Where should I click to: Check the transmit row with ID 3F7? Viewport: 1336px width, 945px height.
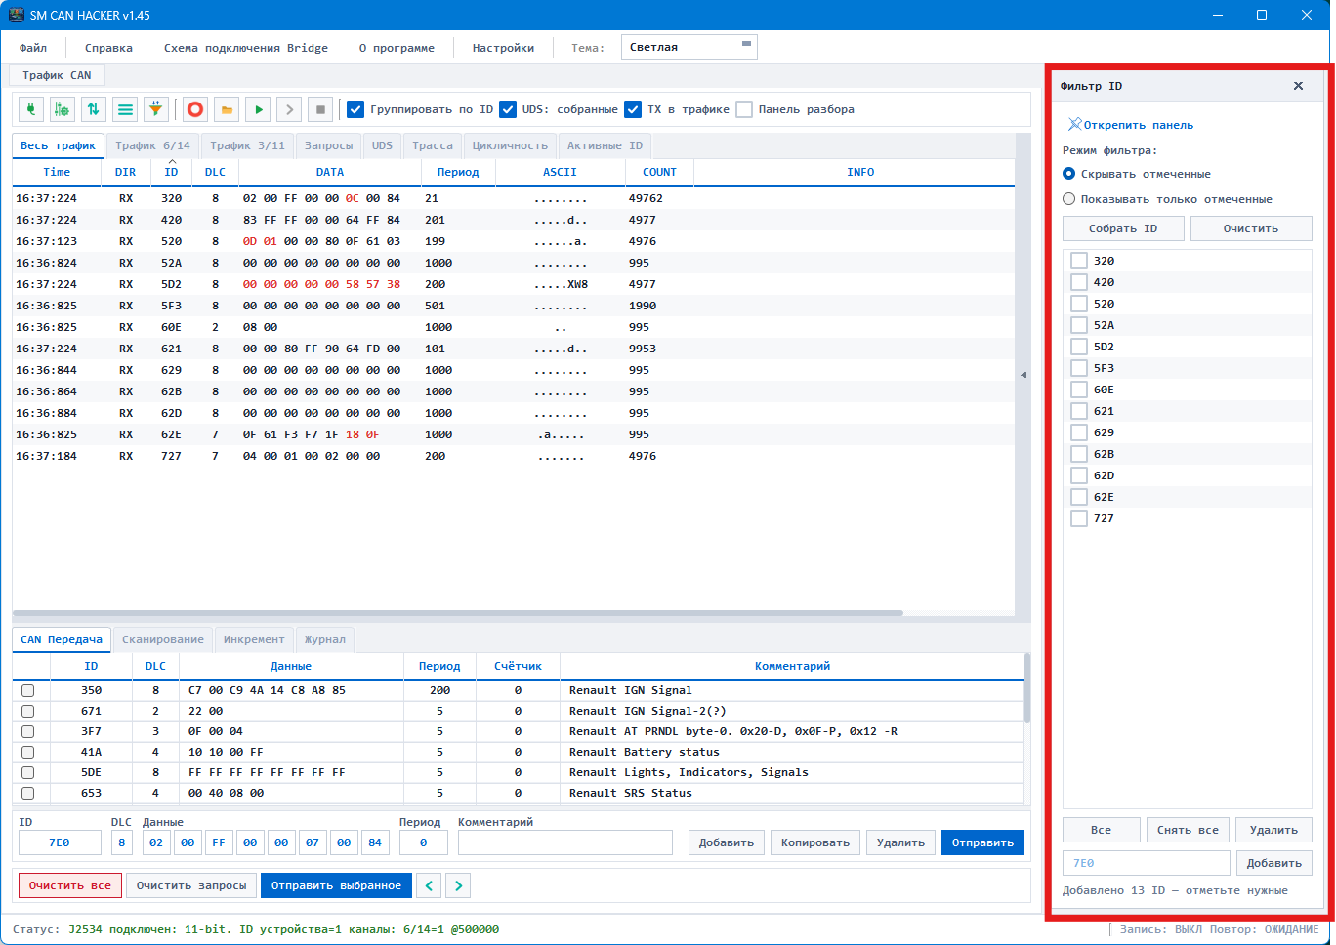point(27,731)
